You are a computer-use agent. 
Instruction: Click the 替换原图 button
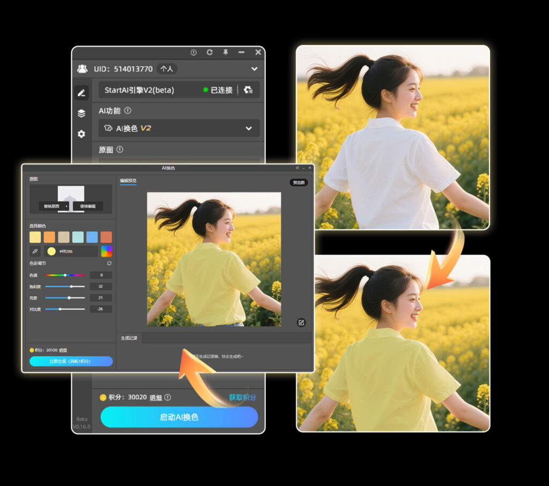51,206
